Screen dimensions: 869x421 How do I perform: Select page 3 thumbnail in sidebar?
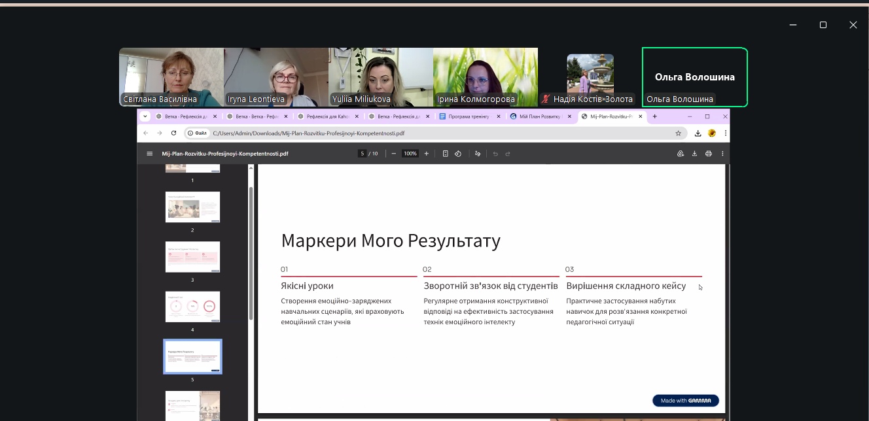(192, 257)
